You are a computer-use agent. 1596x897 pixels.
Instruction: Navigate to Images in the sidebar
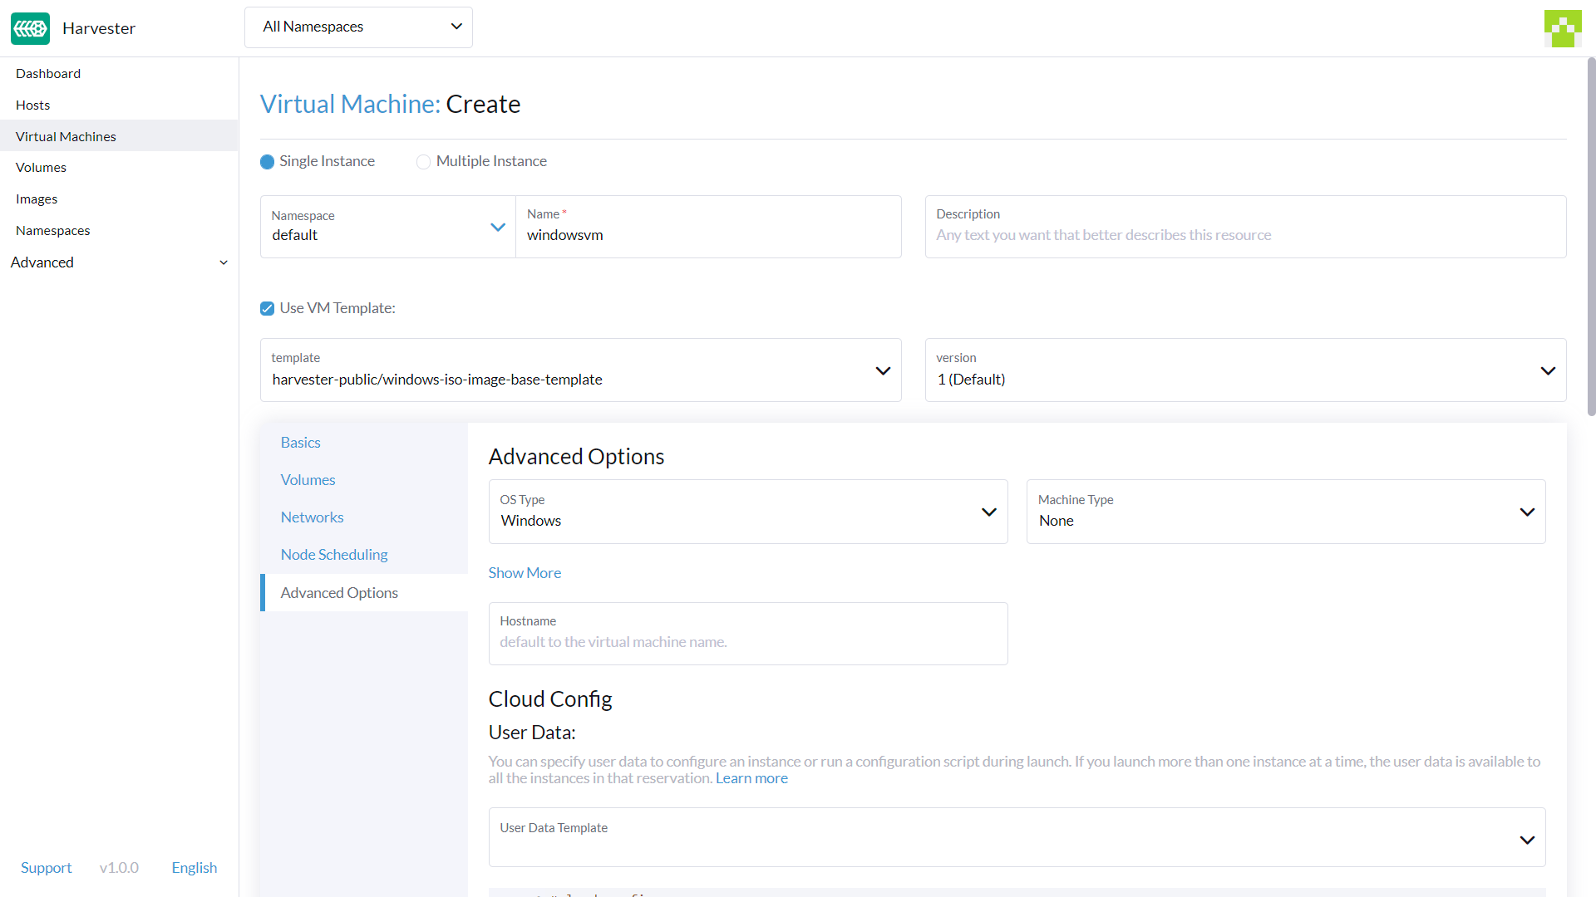[x=37, y=199]
